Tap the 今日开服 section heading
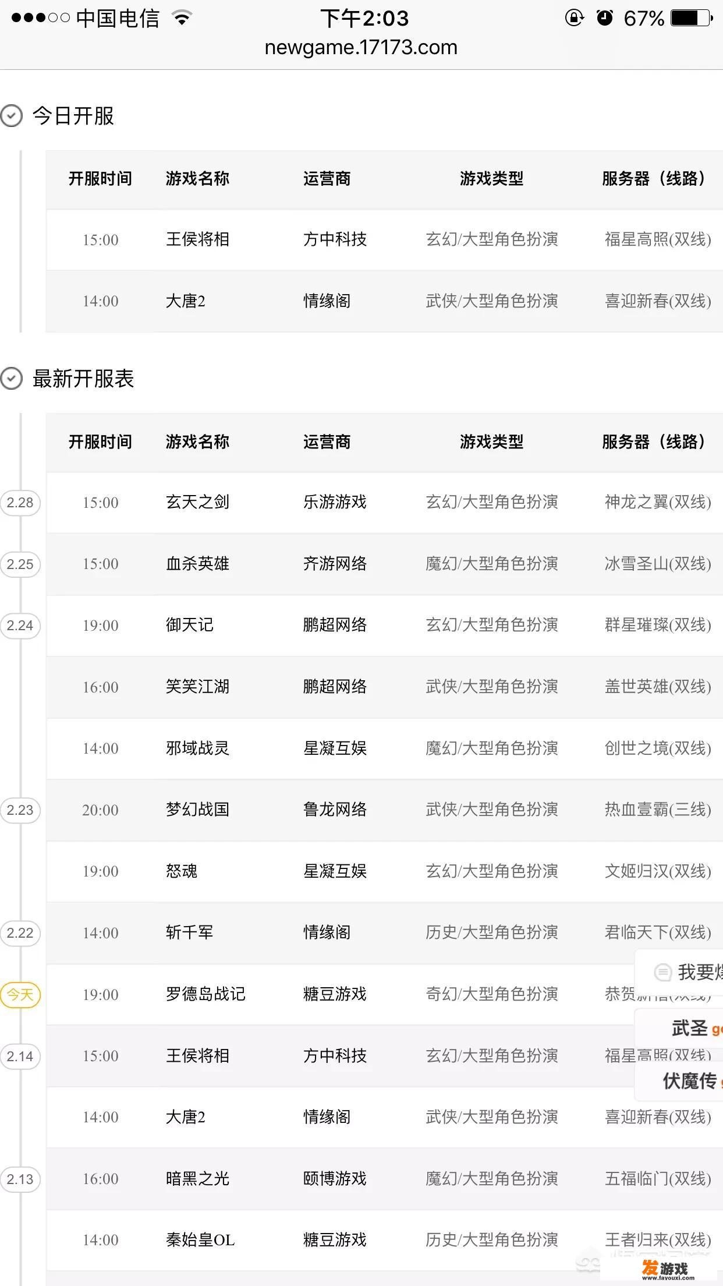This screenshot has width=723, height=1286. [73, 116]
